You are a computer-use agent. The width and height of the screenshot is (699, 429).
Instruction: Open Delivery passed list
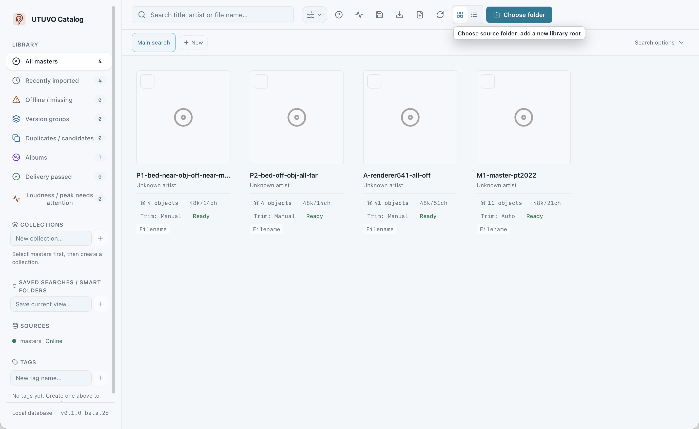(x=59, y=177)
